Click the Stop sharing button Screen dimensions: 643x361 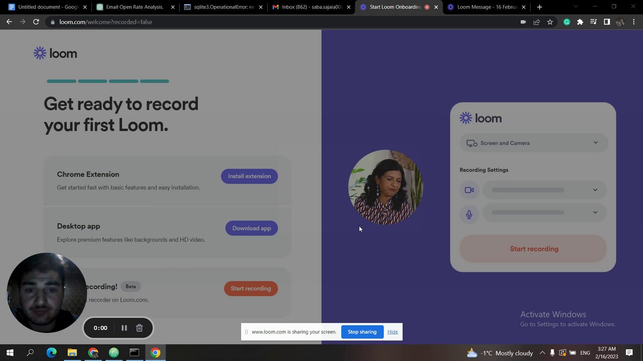(362, 332)
